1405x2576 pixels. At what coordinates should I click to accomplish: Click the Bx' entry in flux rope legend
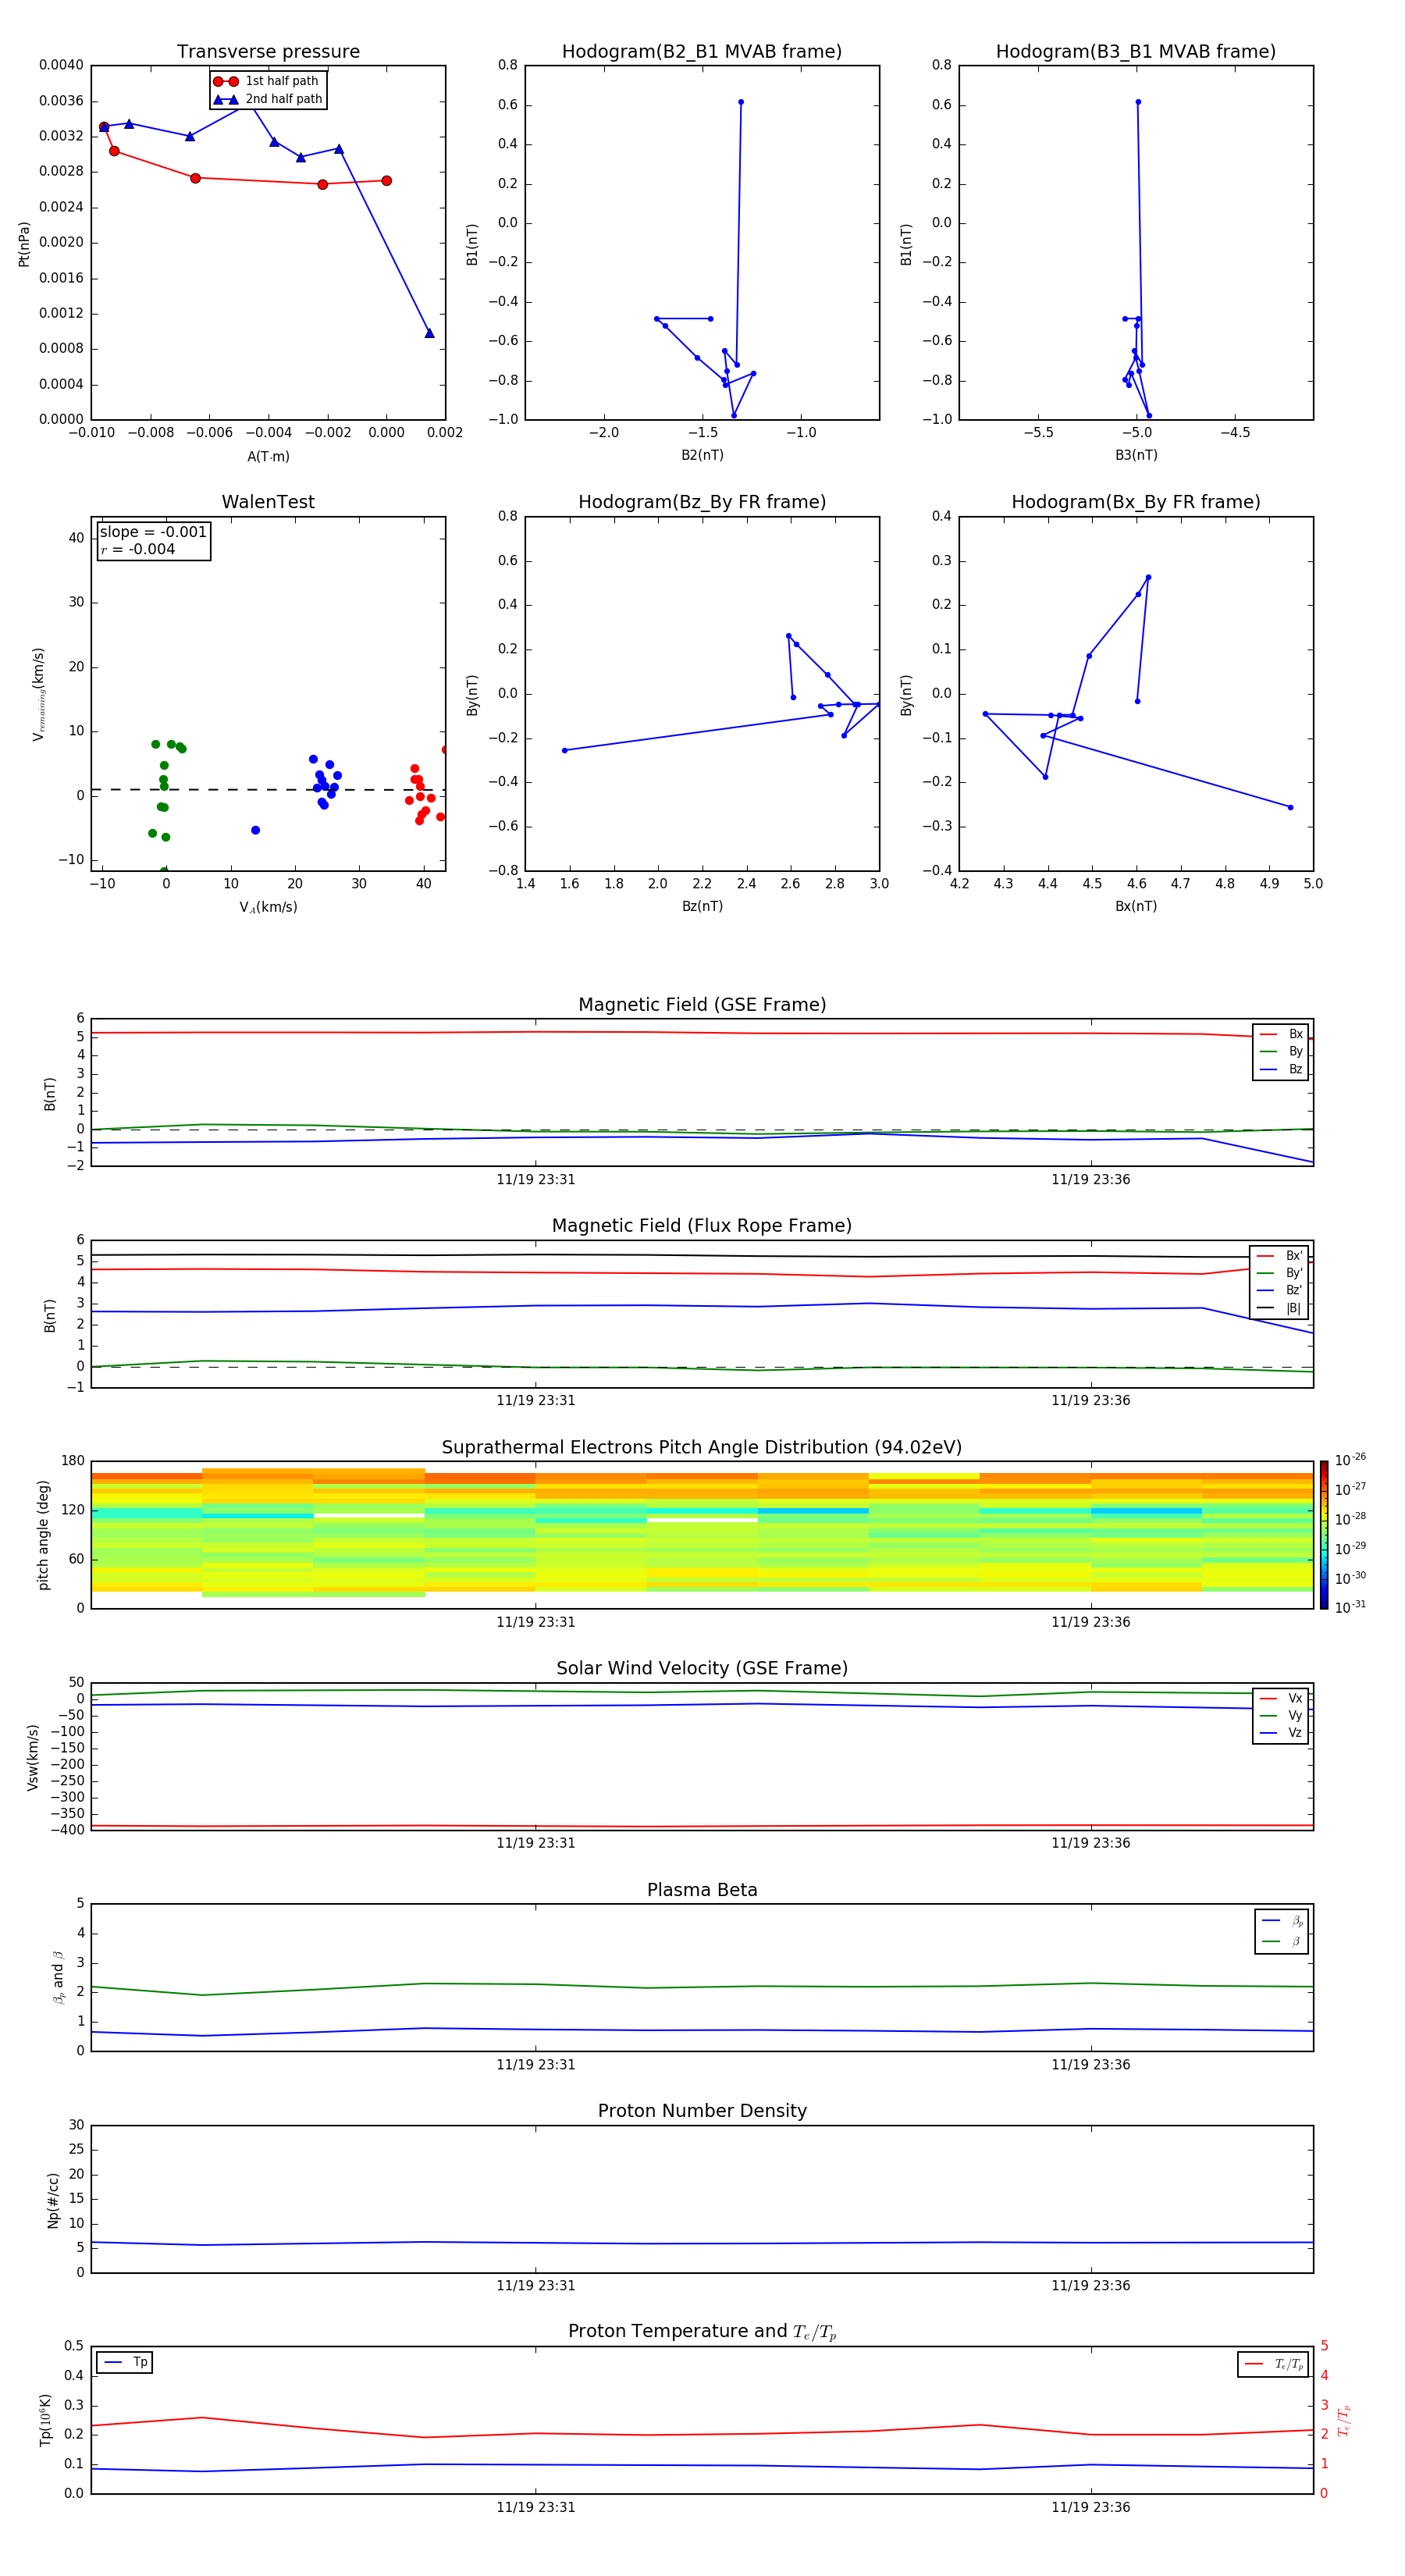1279,1256
